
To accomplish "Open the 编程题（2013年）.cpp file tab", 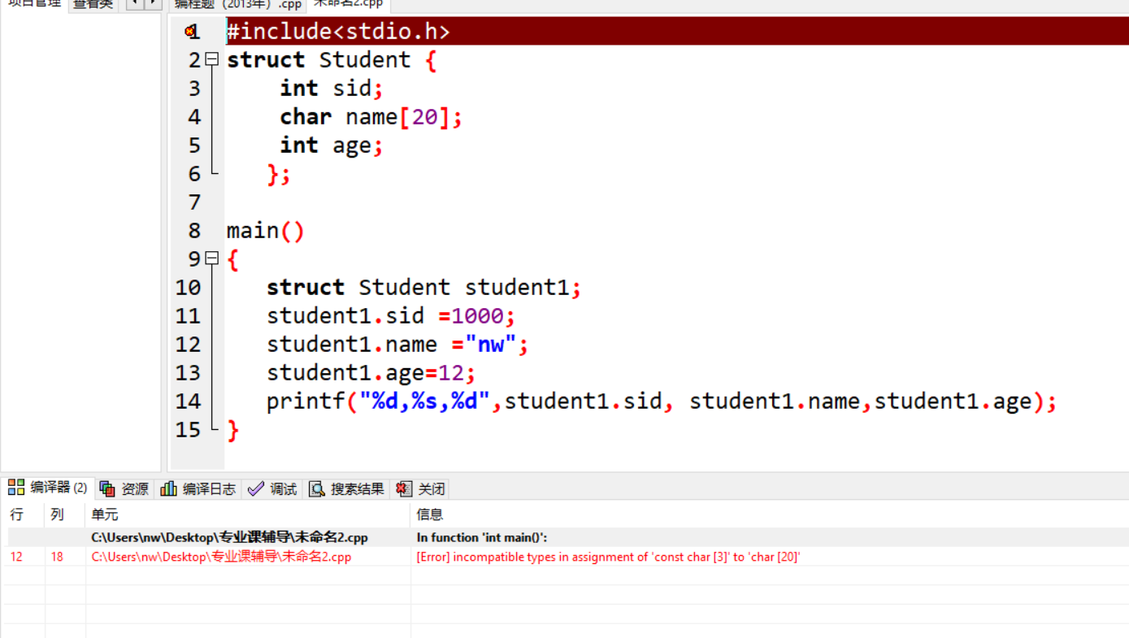I will pos(238,4).
